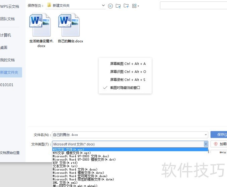
Task: Choose 屏幕截图 Ctrl+Alt+A menu entry
Action: [125, 64]
